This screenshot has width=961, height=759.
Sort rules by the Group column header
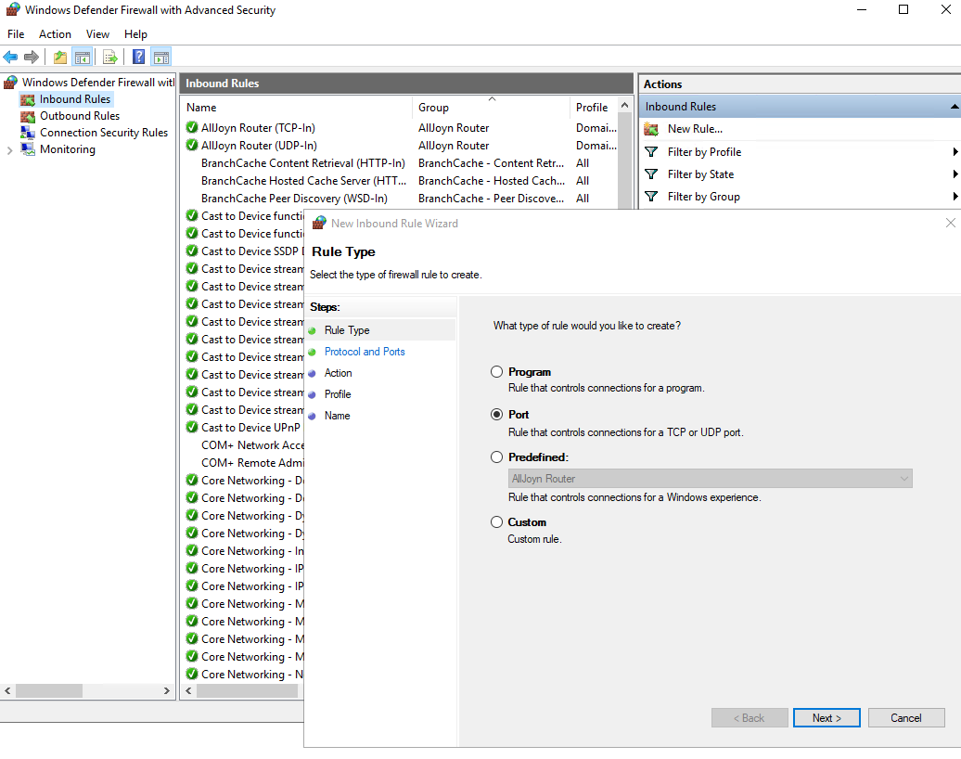[x=491, y=108]
